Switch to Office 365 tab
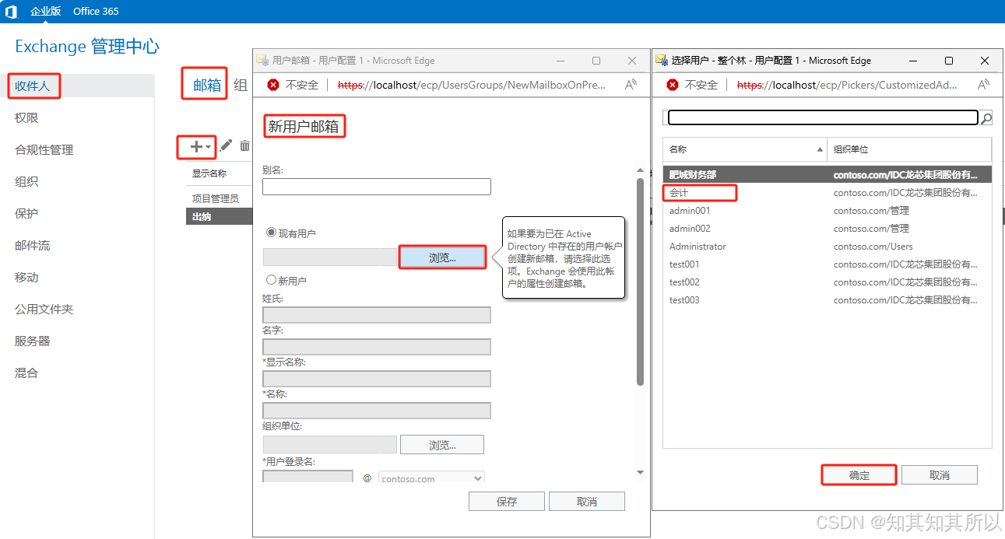 [x=96, y=11]
